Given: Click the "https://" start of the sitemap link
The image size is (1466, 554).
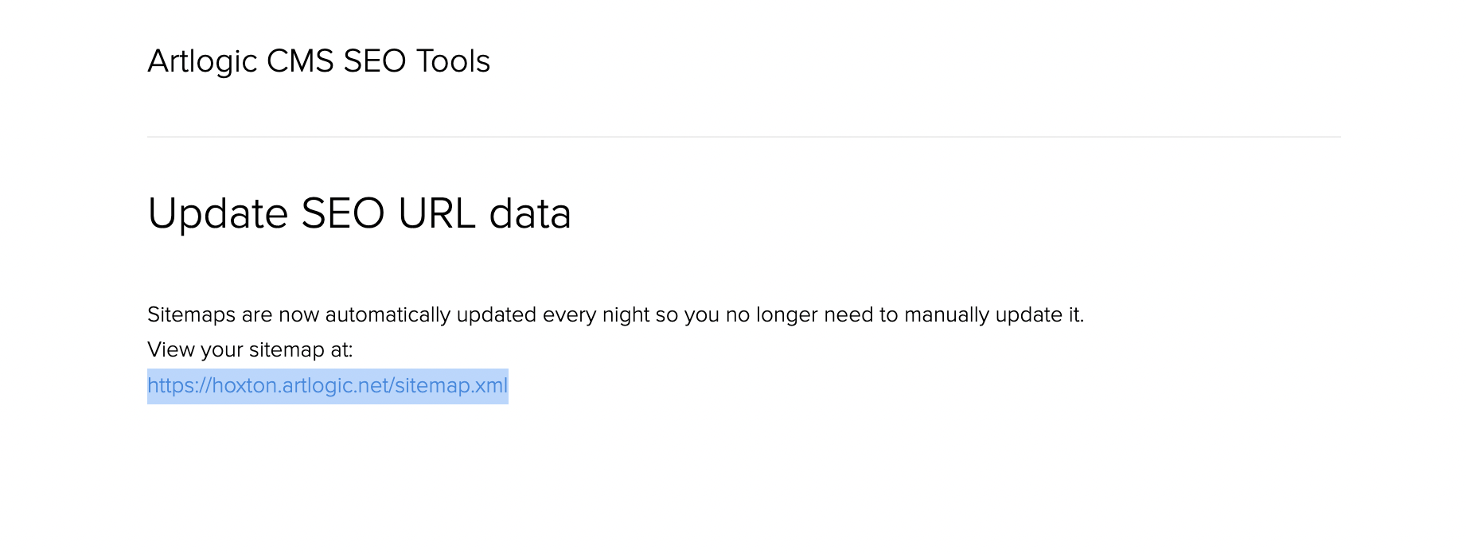Looking at the screenshot, I should [179, 386].
